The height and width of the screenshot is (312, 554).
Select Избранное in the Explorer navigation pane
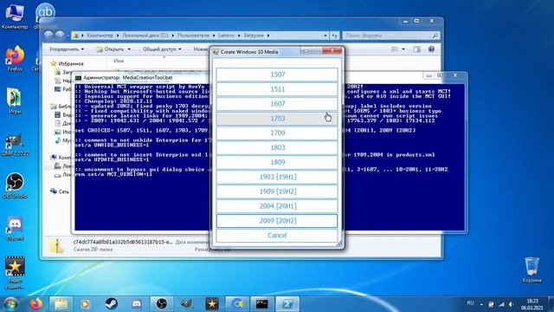68,63
